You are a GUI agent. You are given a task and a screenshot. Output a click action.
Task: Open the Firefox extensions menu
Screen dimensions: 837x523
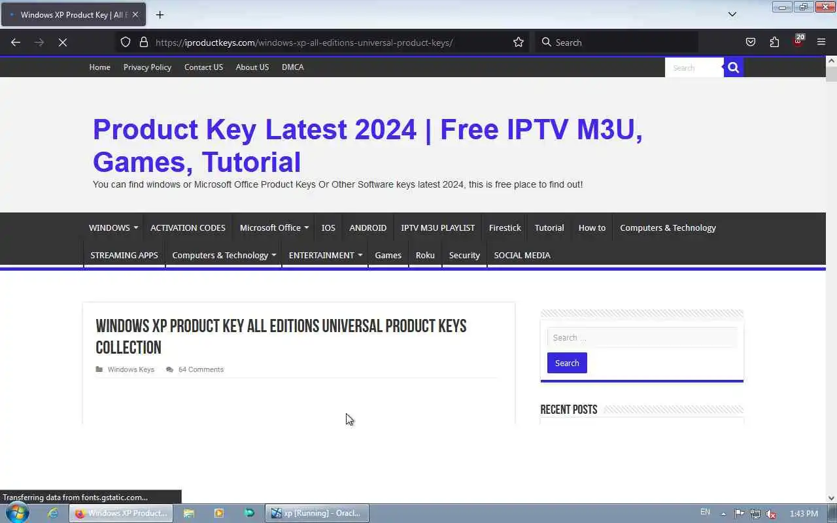pos(774,42)
